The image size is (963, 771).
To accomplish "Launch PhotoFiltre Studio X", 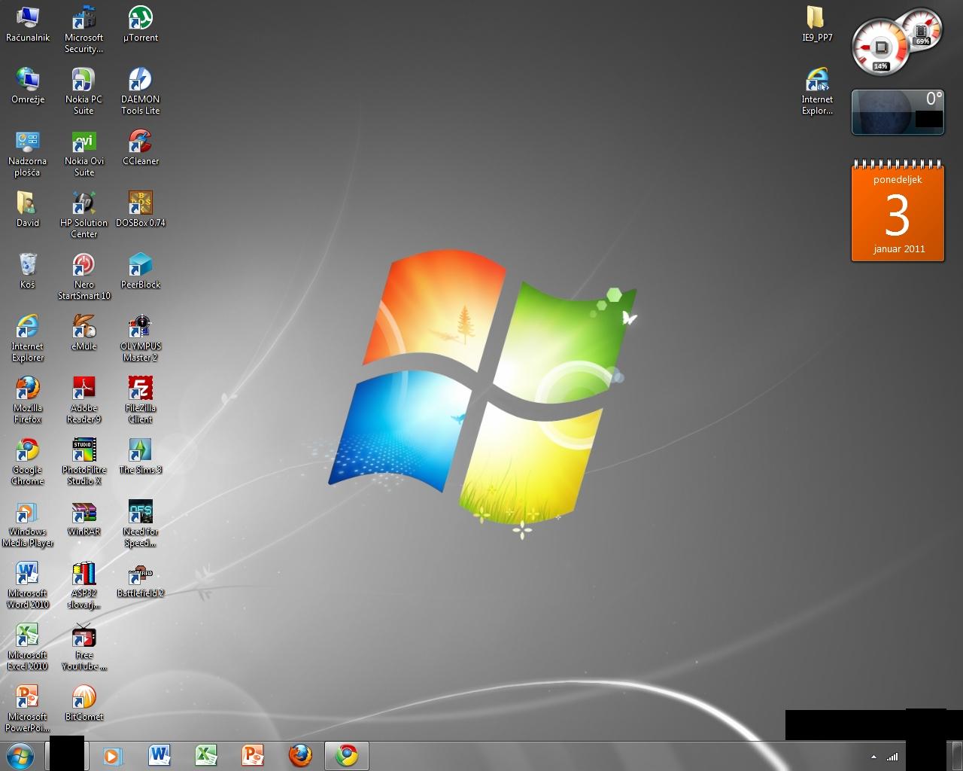I will coord(84,462).
